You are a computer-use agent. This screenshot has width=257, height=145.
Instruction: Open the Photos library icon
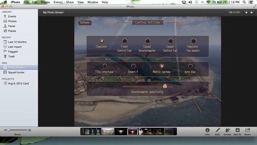coord(5,21)
